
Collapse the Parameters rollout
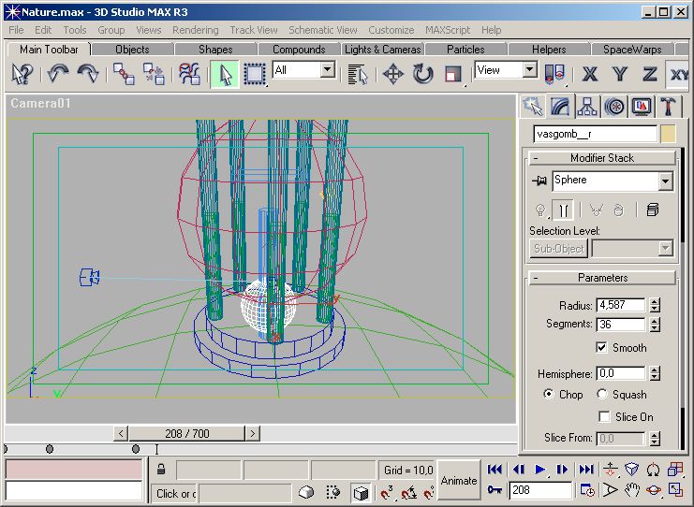click(x=602, y=278)
